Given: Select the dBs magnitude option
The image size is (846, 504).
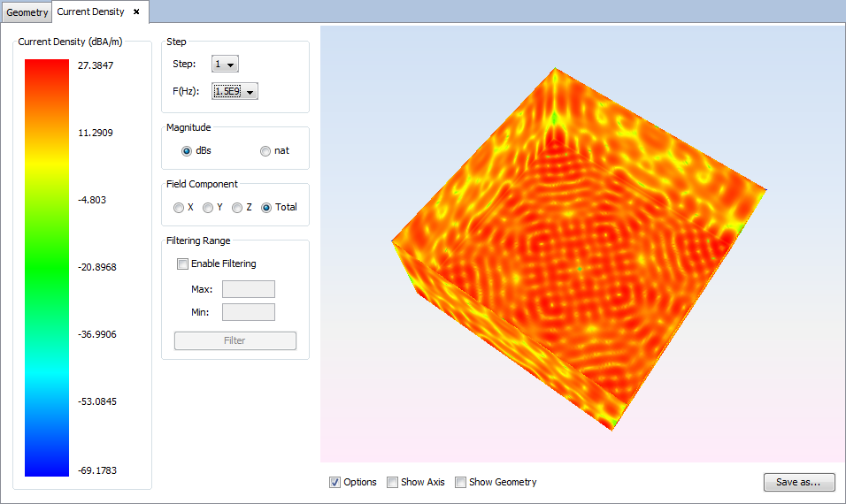Looking at the screenshot, I should (187, 150).
